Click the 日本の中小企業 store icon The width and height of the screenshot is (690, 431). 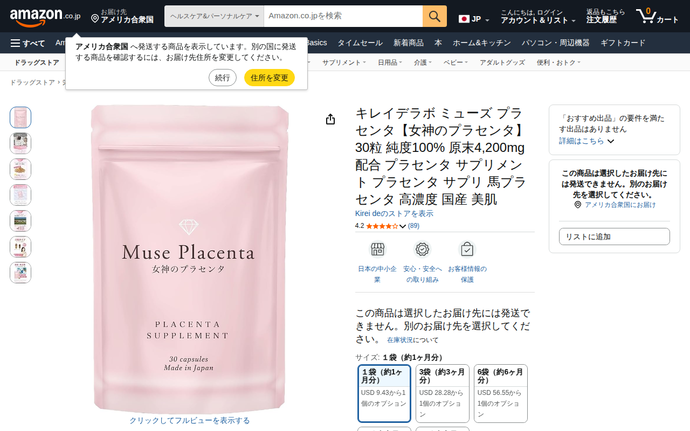(377, 249)
